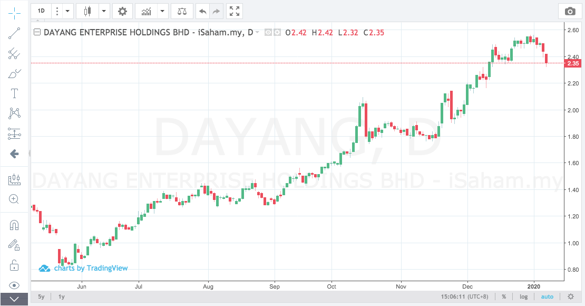This screenshot has width=585, height=306.
Task: Click the DAYANG ENTERPRISE HOLDINGS BHD title
Action: (x=116, y=33)
